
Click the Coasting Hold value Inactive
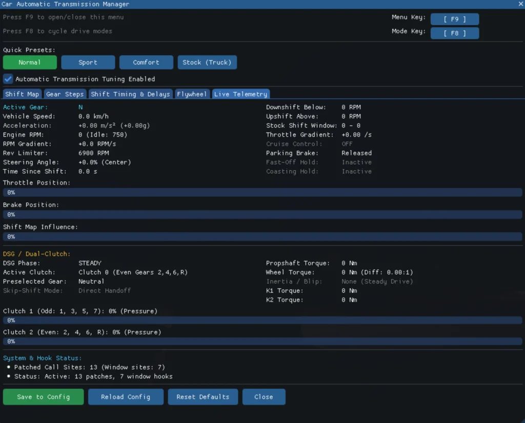tap(357, 171)
